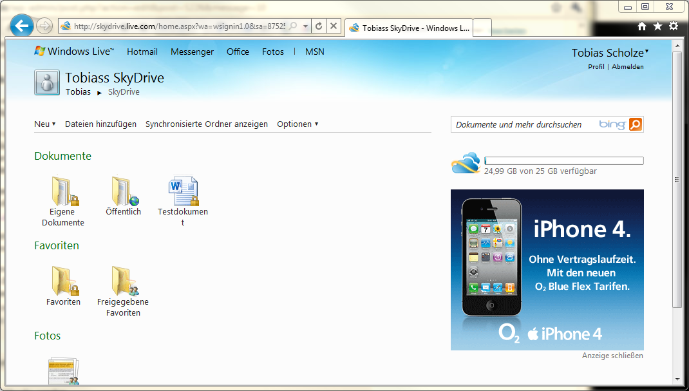Click the Dokumente section heading
The width and height of the screenshot is (689, 391).
[x=63, y=156]
